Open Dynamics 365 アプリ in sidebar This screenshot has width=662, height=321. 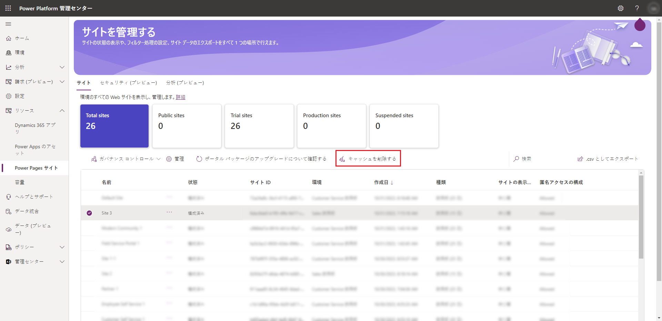pos(34,129)
